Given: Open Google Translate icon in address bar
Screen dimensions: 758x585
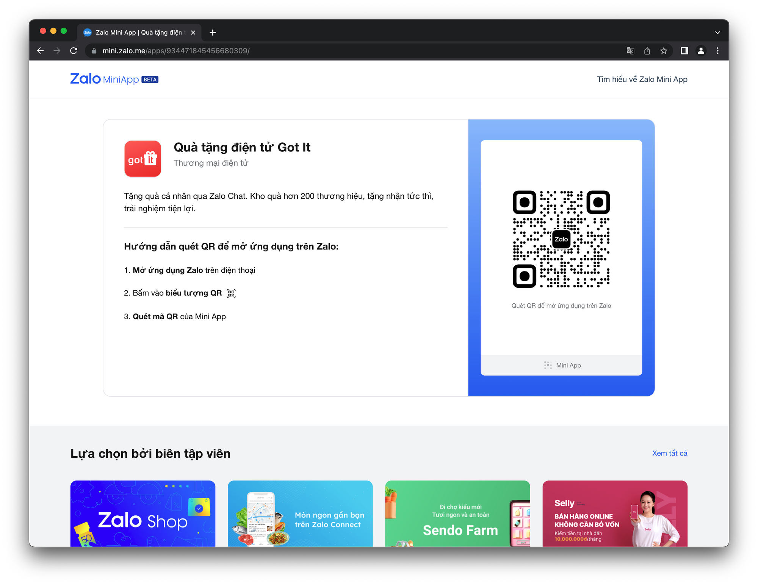Looking at the screenshot, I should tap(630, 51).
